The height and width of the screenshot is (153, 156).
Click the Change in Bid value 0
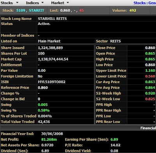click(x=39, y=99)
